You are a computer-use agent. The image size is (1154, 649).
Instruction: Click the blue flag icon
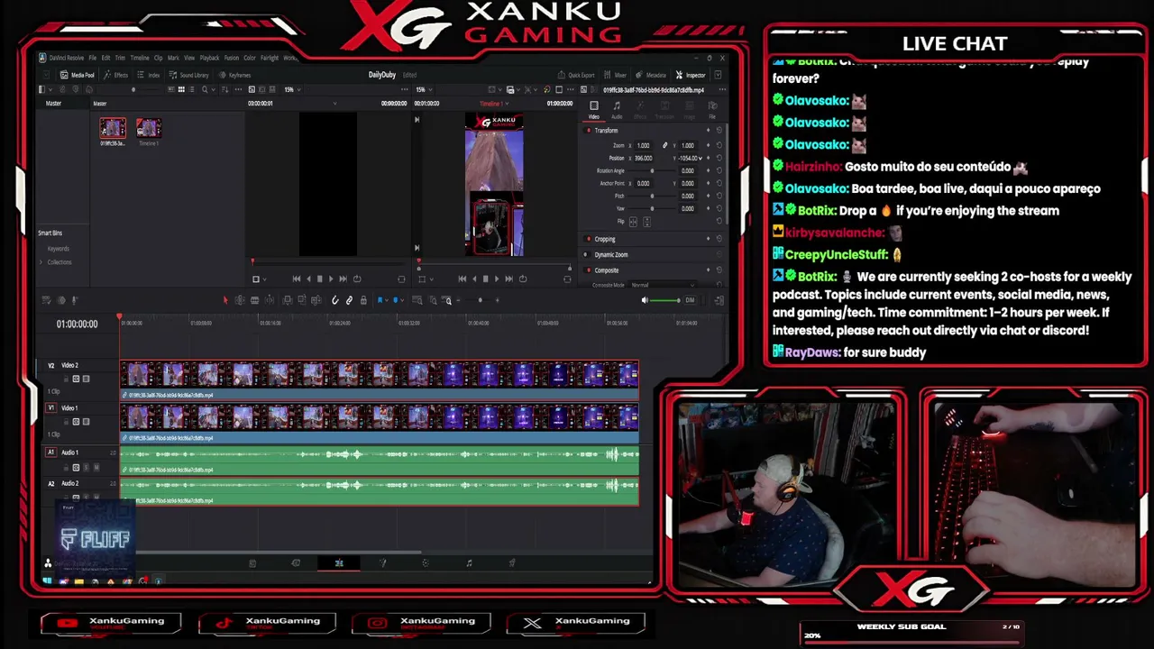tap(380, 300)
